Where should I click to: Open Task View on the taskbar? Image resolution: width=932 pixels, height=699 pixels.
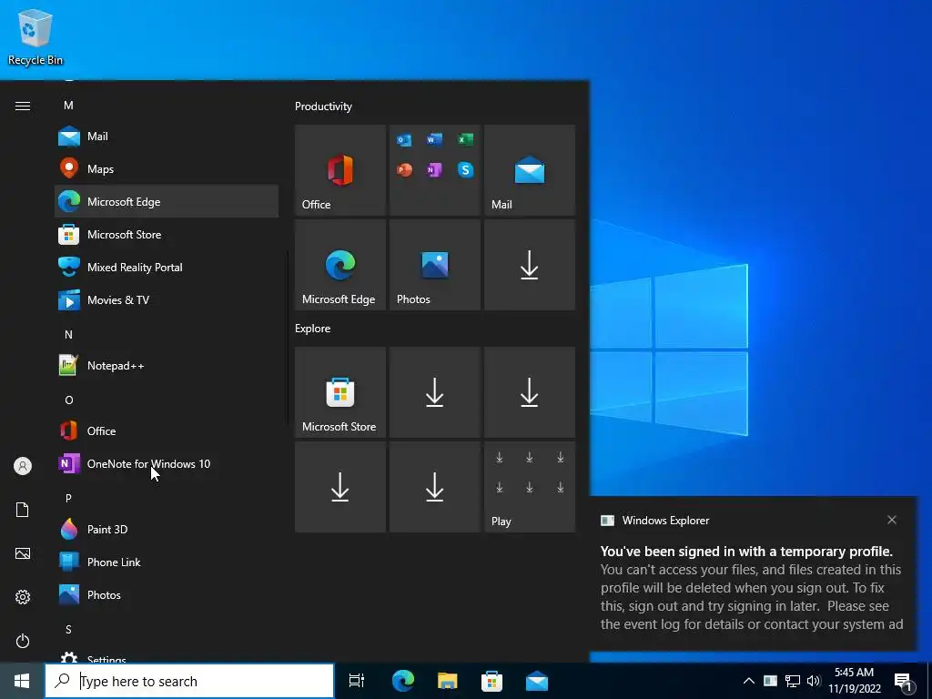tap(357, 681)
